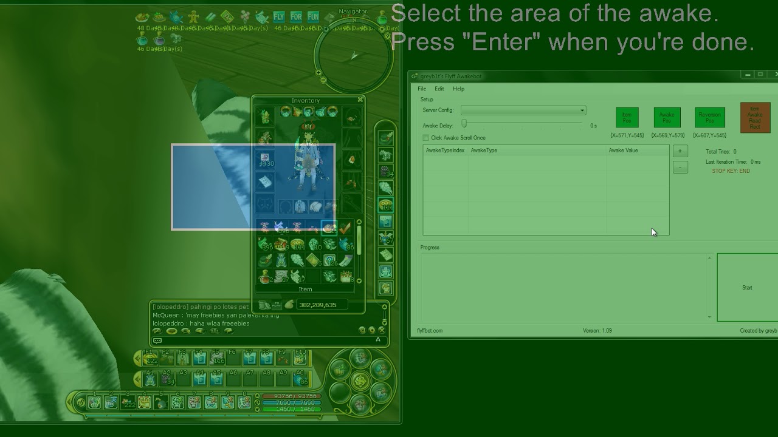
Task: Click the F1 hotkey slot with count 122
Action: 150,358
